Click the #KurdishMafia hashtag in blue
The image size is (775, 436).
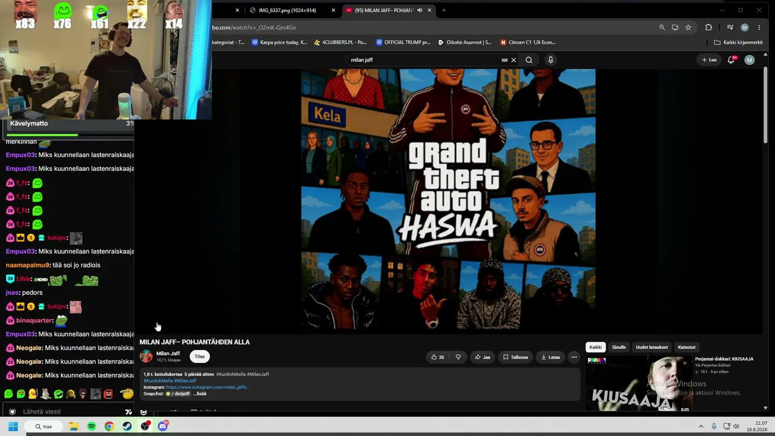pyautogui.click(x=158, y=381)
